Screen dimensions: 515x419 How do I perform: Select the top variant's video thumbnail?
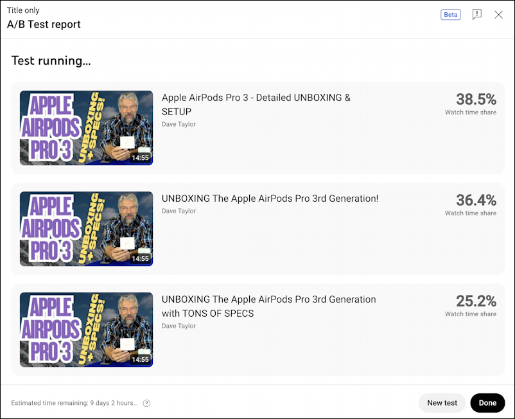click(x=85, y=128)
